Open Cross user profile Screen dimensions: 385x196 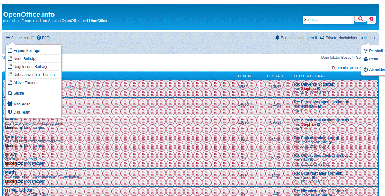306,178
